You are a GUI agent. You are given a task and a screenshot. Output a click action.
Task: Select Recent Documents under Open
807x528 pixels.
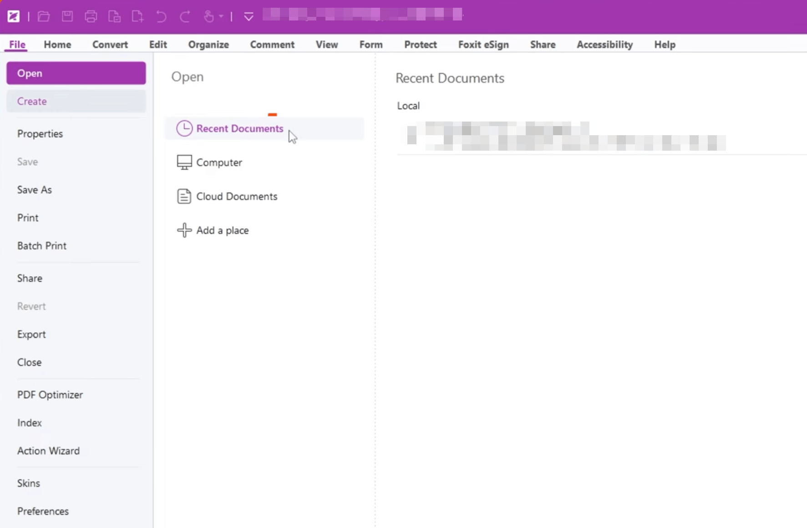click(264, 128)
